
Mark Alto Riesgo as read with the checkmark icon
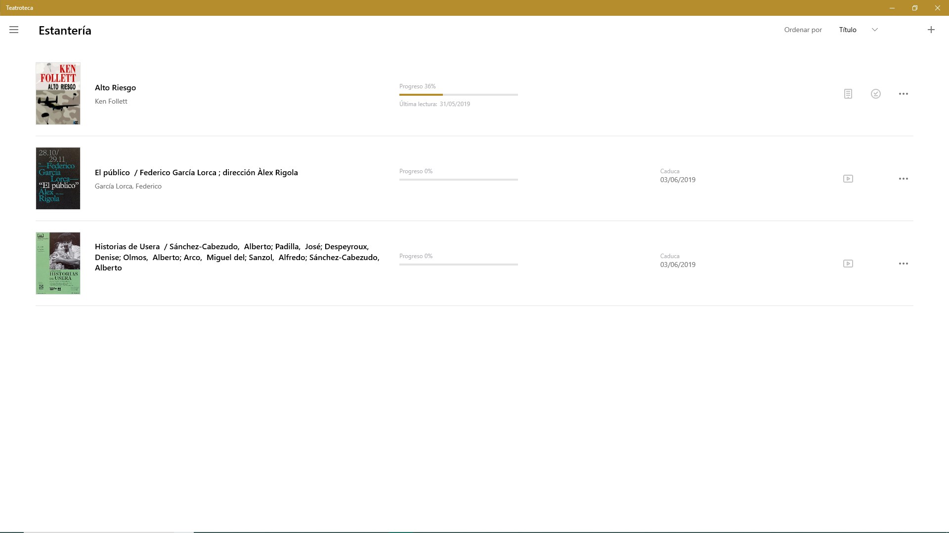coord(875,94)
